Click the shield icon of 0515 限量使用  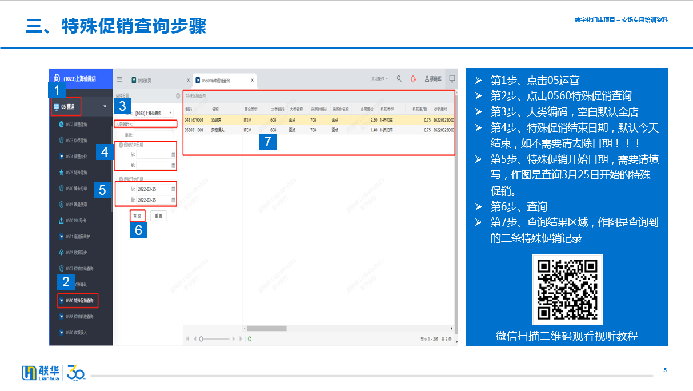tap(62, 204)
